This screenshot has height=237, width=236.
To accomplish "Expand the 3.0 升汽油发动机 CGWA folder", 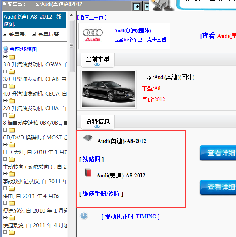I will [5, 57].
